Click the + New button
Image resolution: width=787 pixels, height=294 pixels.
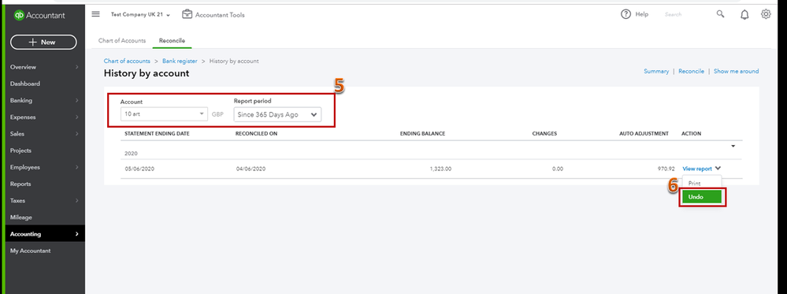[43, 43]
